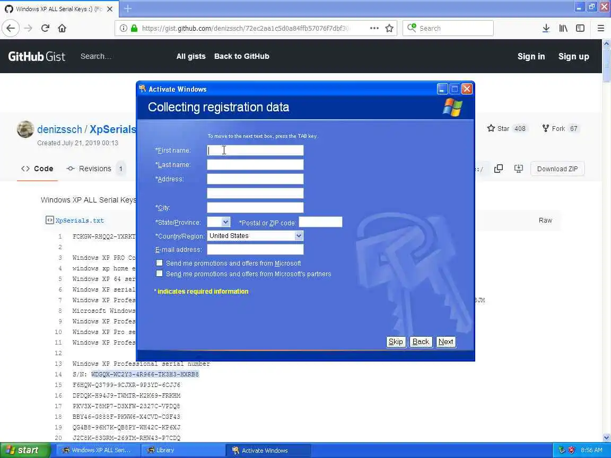
Task: Star this gist
Action: click(x=507, y=128)
